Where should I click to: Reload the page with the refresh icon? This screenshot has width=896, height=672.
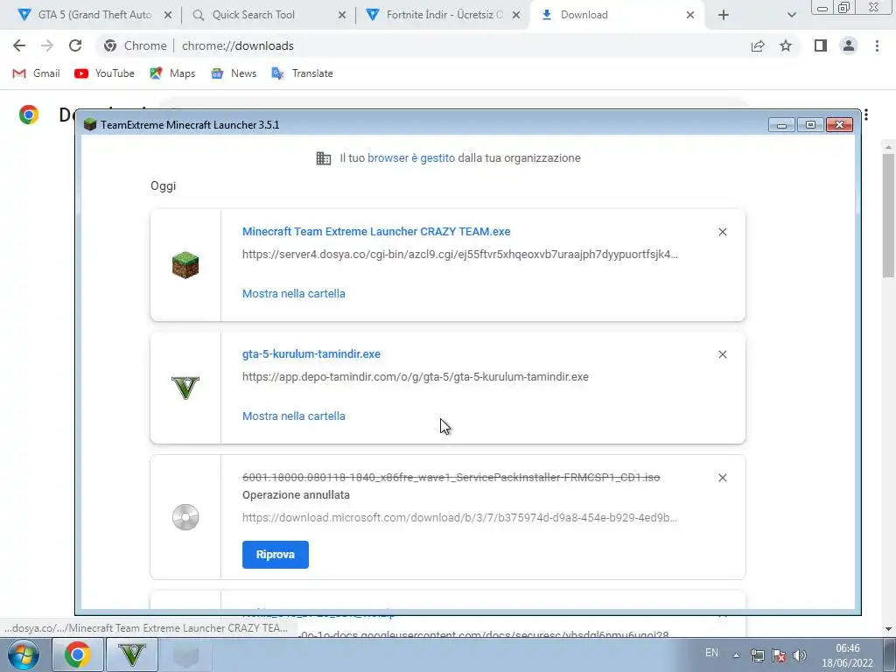[75, 45]
